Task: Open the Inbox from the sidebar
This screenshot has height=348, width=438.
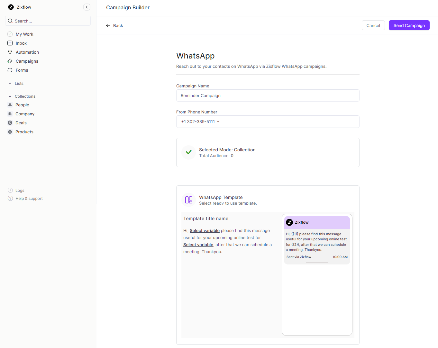Action: click(21, 43)
